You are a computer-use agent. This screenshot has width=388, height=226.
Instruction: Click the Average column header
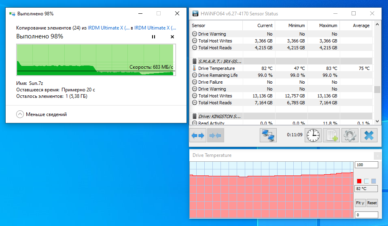356,25
